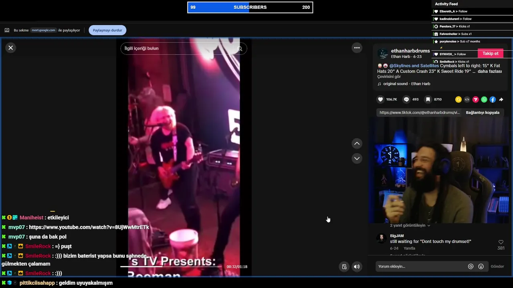This screenshot has height=288, width=513.
Task: Open BigJAM commenter avatar
Action: click(x=381, y=238)
